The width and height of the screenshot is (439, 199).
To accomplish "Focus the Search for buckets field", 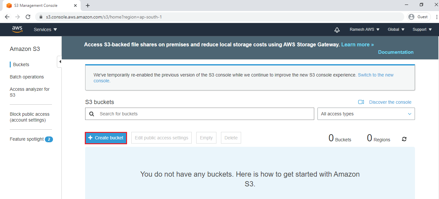I will pyautogui.click(x=200, y=114).
